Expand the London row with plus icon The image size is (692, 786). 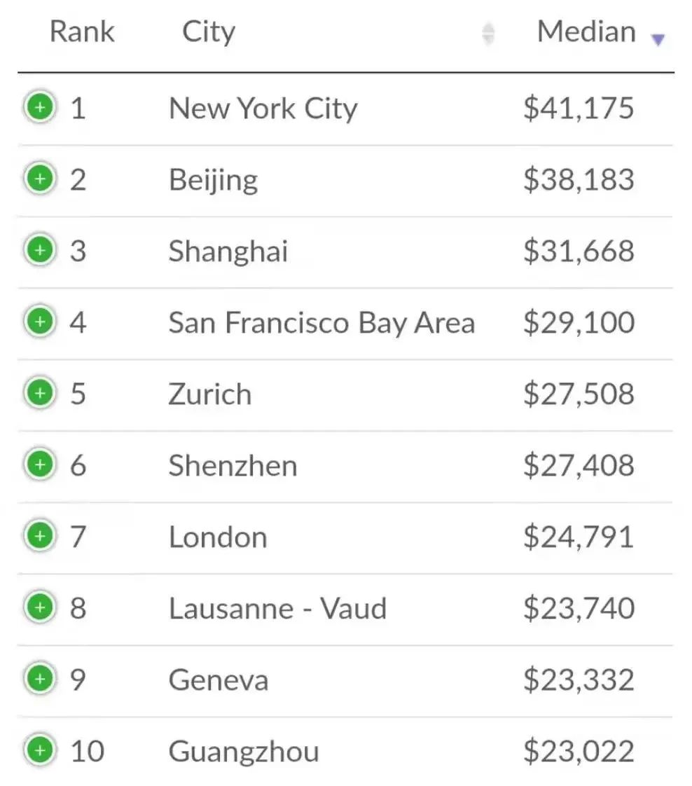tap(40, 536)
